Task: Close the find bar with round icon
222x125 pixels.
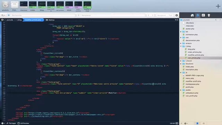Action: pos(177,15)
